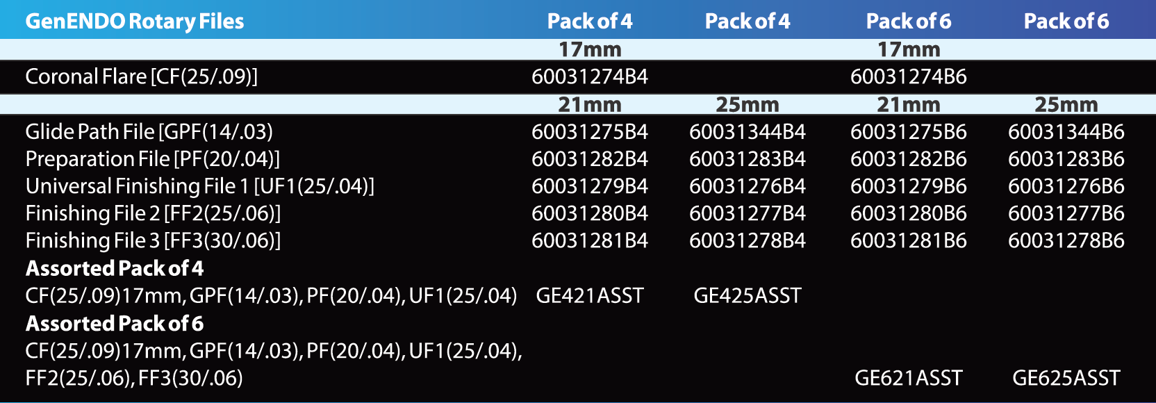The width and height of the screenshot is (1156, 403).
Task: Click product code 60031282B6
Action: pos(908,159)
